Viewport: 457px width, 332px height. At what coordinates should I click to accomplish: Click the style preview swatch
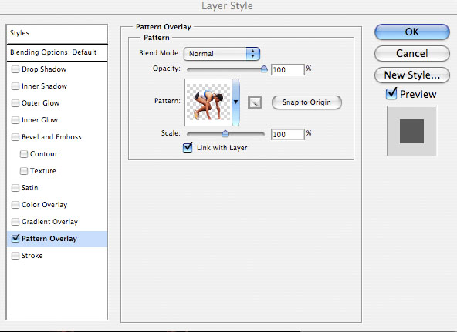point(411,131)
